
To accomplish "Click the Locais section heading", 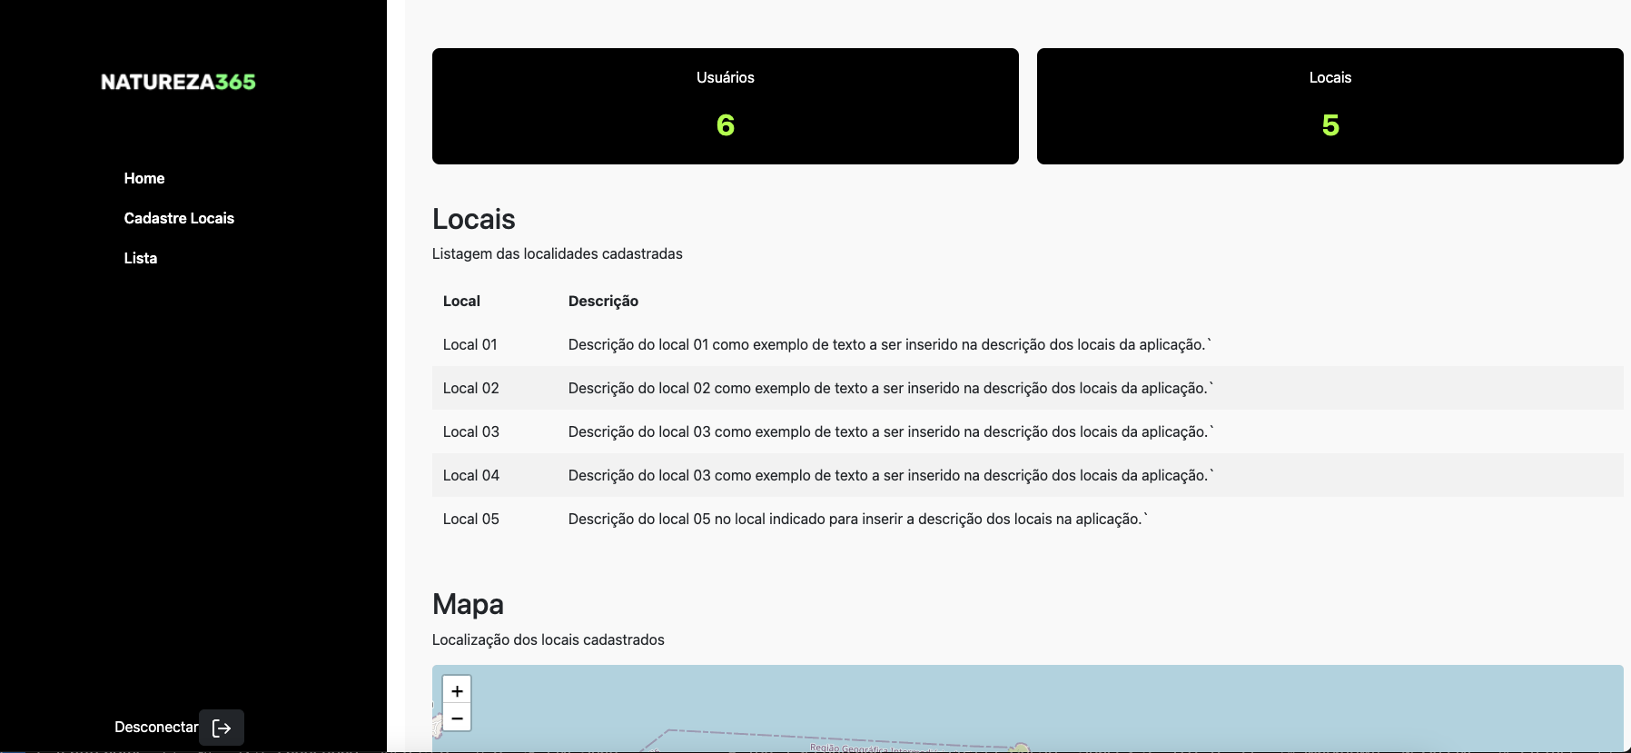I will pyautogui.click(x=474, y=219).
